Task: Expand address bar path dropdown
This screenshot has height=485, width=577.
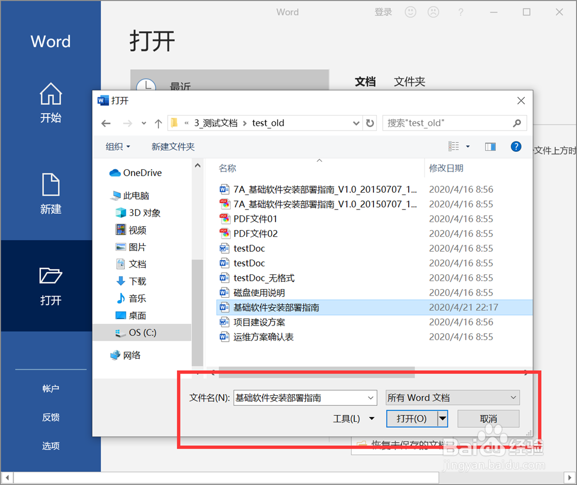Action: pos(356,123)
